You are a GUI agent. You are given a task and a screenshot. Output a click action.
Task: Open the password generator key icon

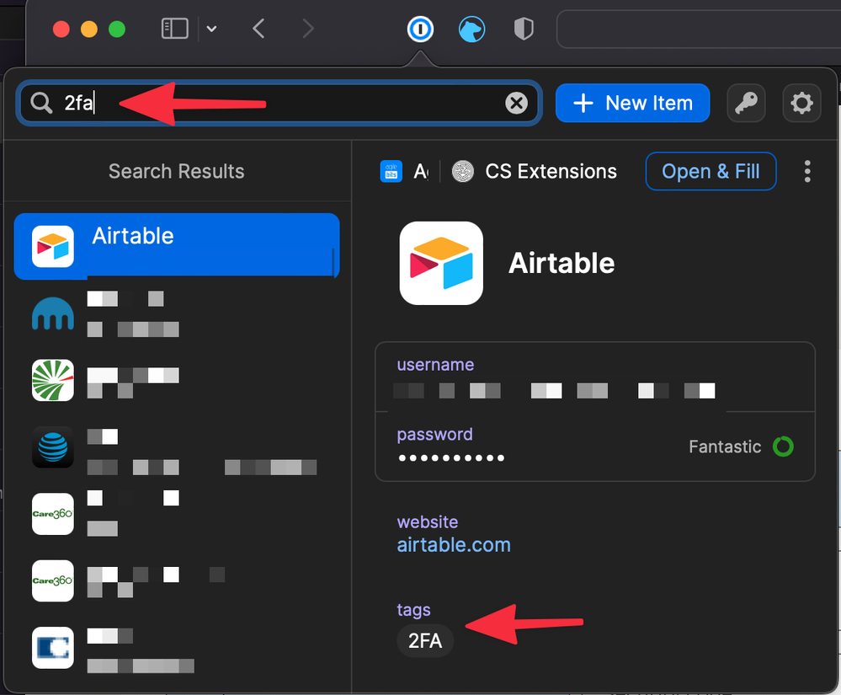tap(746, 104)
